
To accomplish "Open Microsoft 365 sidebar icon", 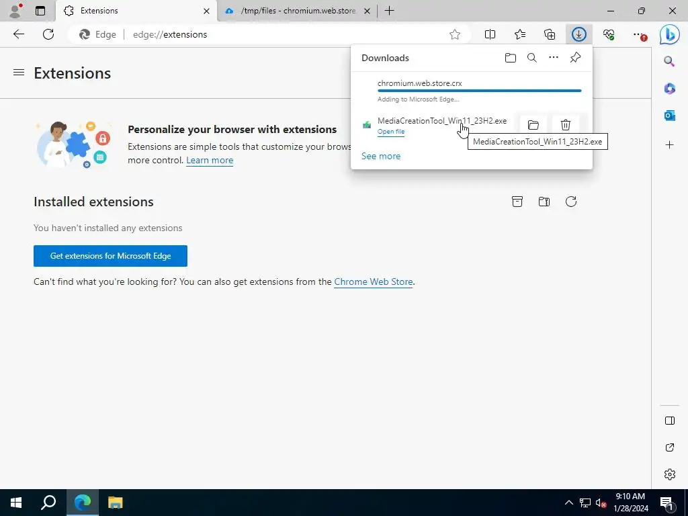I will tap(669, 89).
